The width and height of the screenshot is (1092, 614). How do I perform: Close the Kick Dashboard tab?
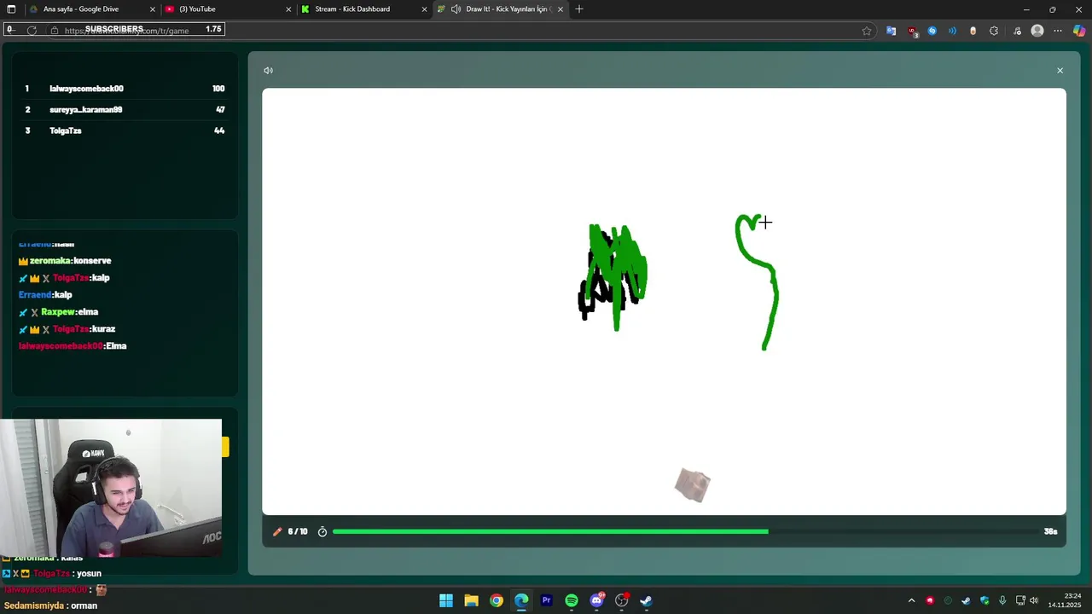(424, 9)
